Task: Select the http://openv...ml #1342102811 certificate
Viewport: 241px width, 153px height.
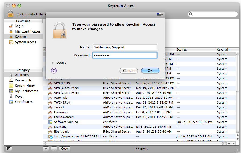Action: pos(139,137)
